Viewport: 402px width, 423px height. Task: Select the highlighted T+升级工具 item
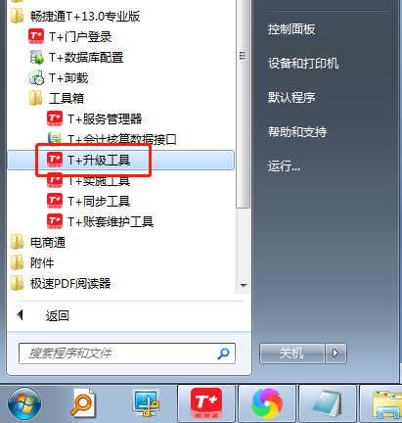(x=120, y=160)
